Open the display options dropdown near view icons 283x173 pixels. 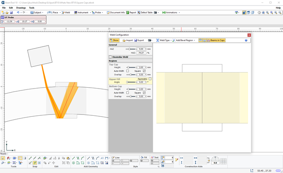pos(237,12)
